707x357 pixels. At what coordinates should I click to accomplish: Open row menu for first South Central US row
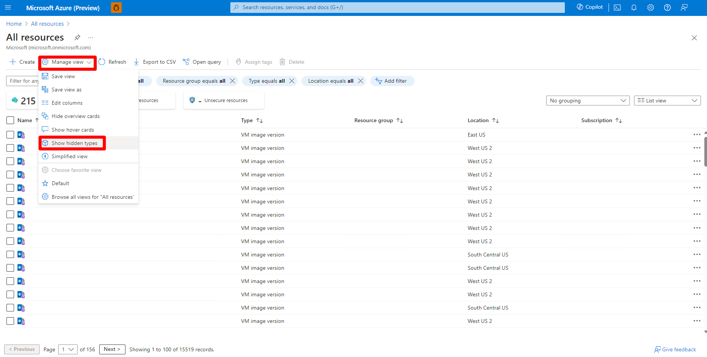click(x=697, y=255)
